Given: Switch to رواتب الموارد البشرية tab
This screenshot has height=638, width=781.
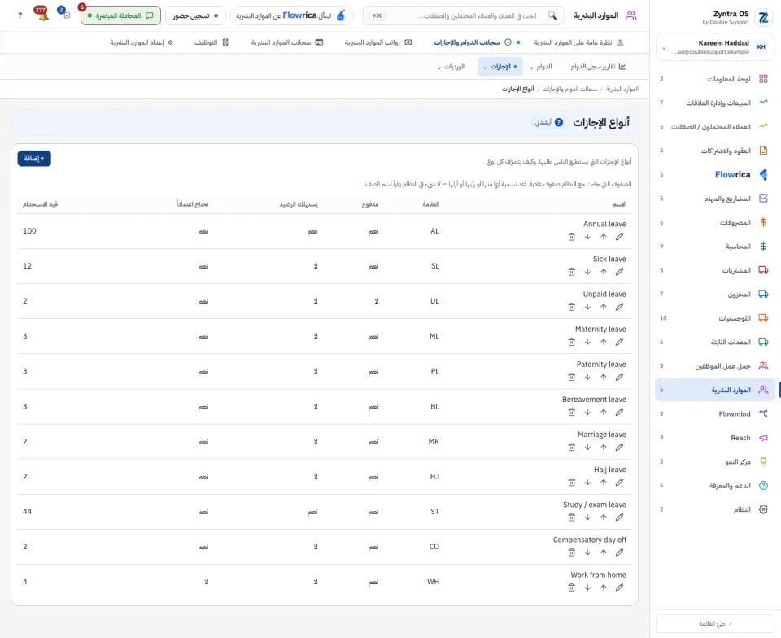Looking at the screenshot, I should [x=378, y=42].
